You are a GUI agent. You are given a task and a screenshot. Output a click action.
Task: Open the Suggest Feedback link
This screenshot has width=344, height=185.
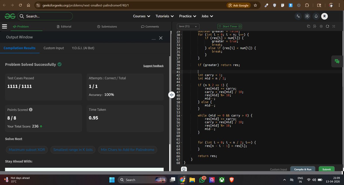pos(153,66)
